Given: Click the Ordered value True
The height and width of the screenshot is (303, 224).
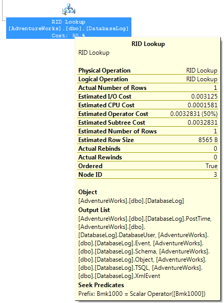Looking at the screenshot, I should (211, 166).
